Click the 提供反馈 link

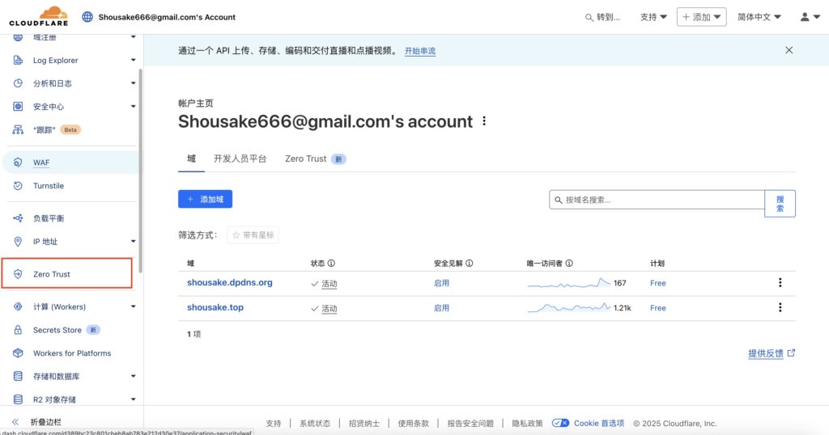[772, 353]
